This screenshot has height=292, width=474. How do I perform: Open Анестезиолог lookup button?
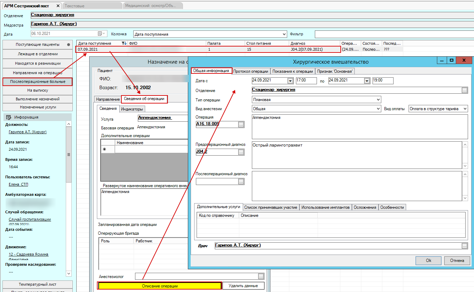tap(261, 277)
